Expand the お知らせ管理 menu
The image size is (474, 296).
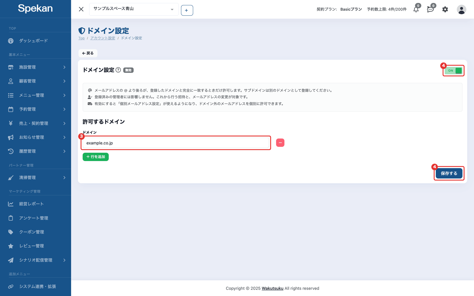pyautogui.click(x=36, y=137)
